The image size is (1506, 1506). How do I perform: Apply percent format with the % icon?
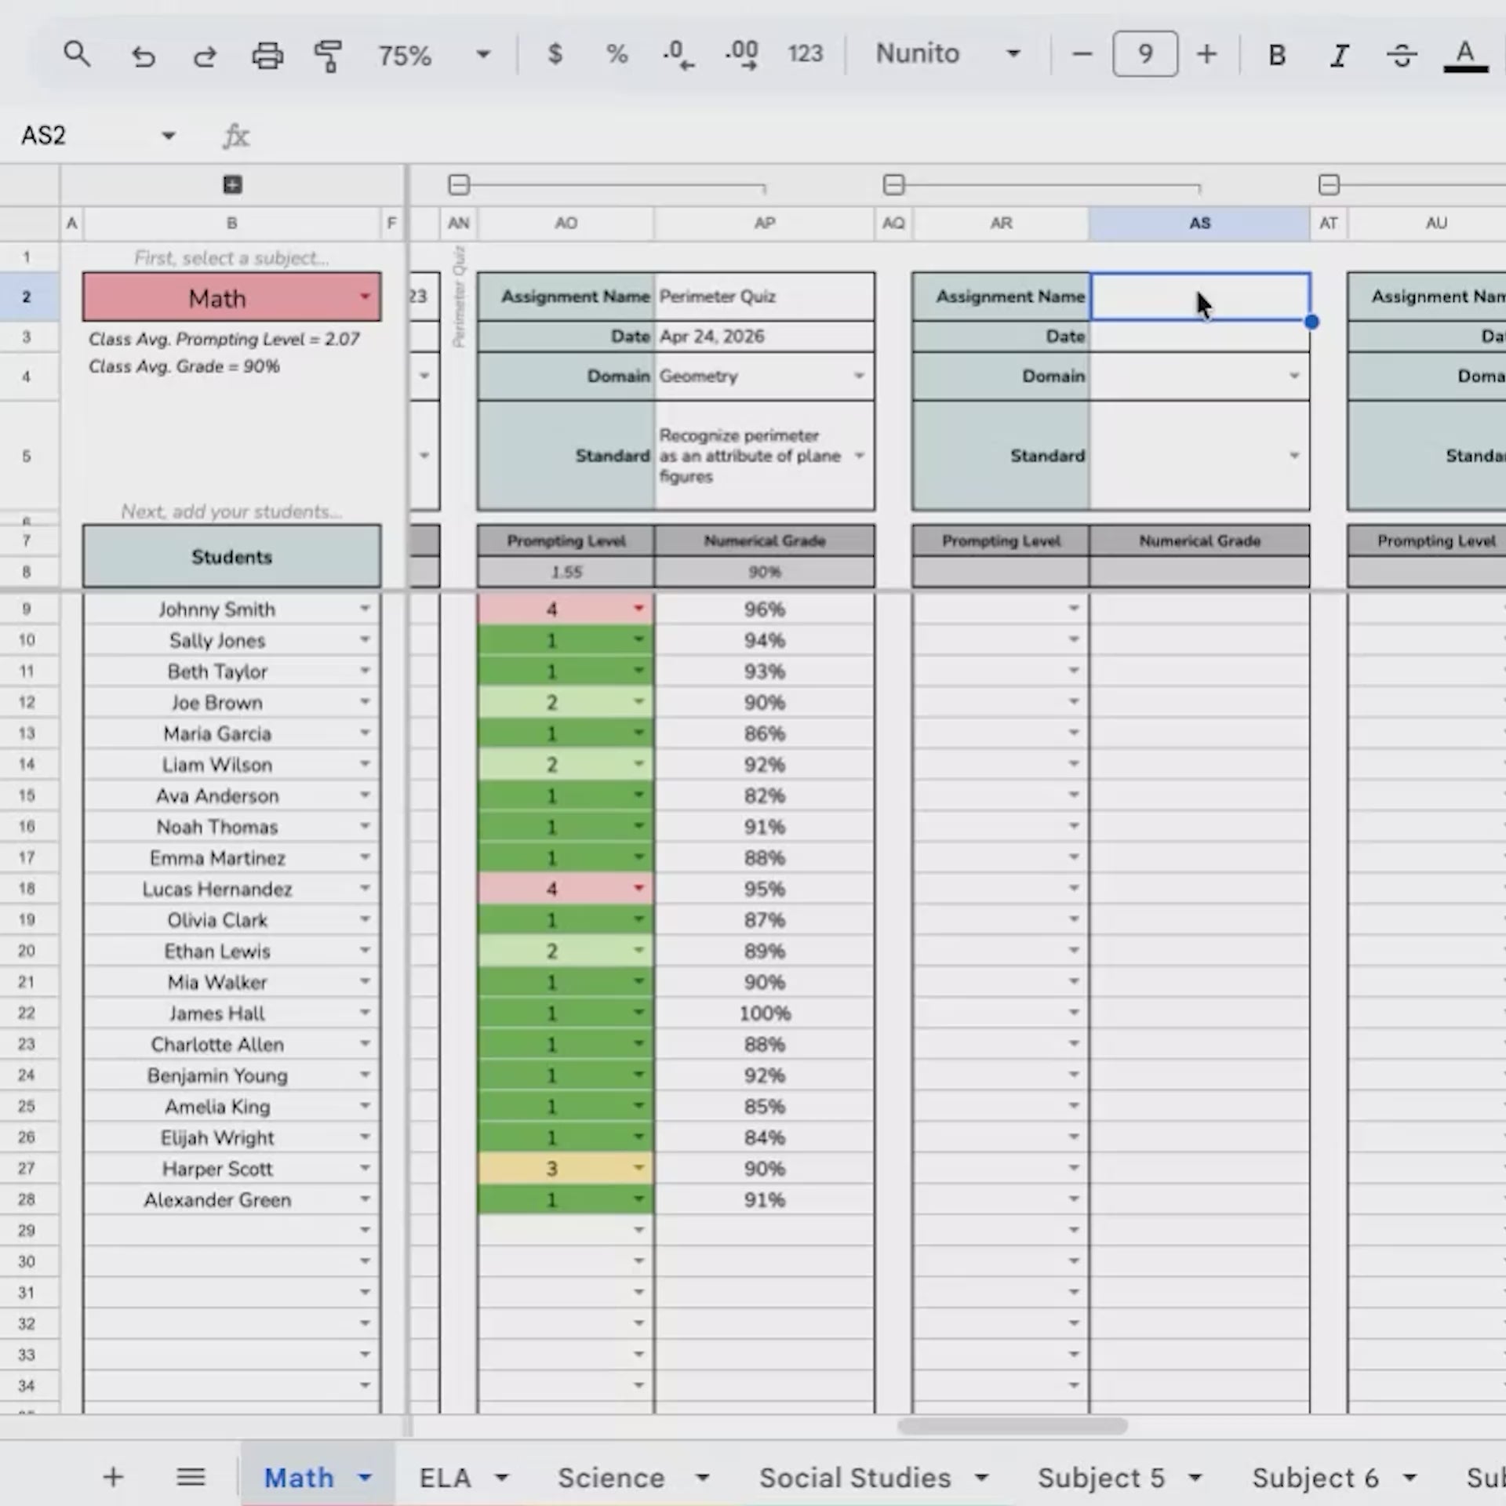pyautogui.click(x=617, y=54)
